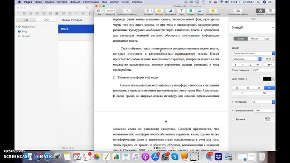
Task: Switch to the bookmarks book view tab
Action: click(x=26, y=20)
